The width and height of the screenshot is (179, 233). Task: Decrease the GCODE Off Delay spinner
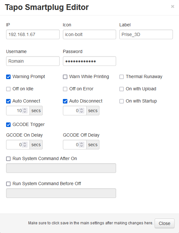coord(81,146)
